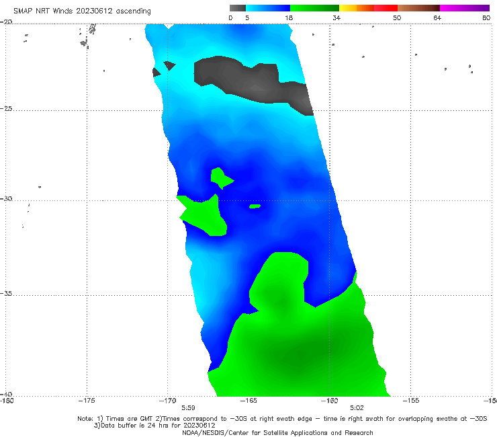Click the latitude label '-30'
497x437 pixels.
pos(6,198)
